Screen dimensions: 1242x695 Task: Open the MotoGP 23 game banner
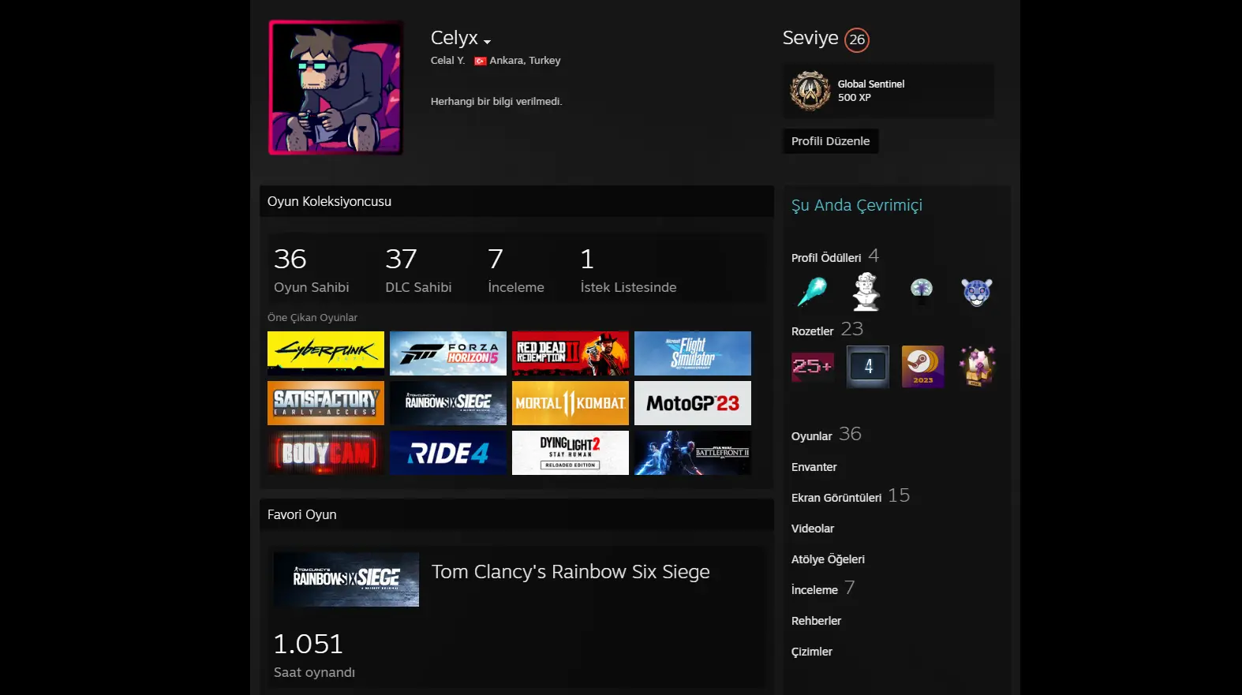693,403
